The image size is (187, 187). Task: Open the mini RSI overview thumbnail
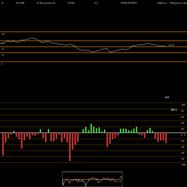pyautogui.click(x=92, y=179)
